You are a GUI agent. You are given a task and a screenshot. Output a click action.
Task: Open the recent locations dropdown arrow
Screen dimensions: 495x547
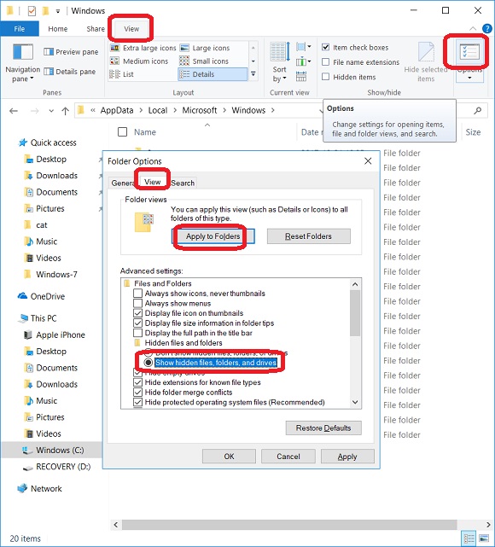51,111
